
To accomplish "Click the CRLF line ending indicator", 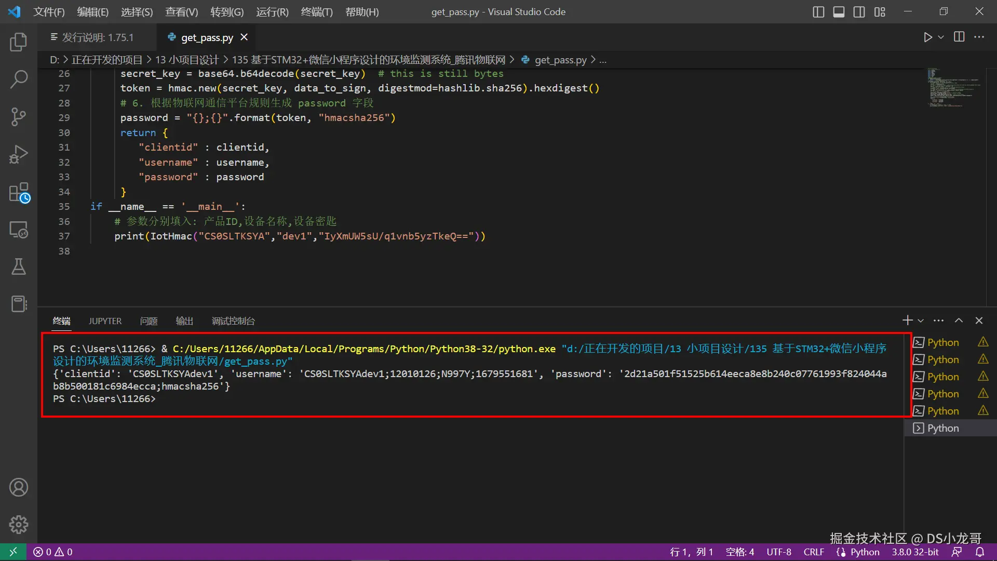I will point(813,552).
